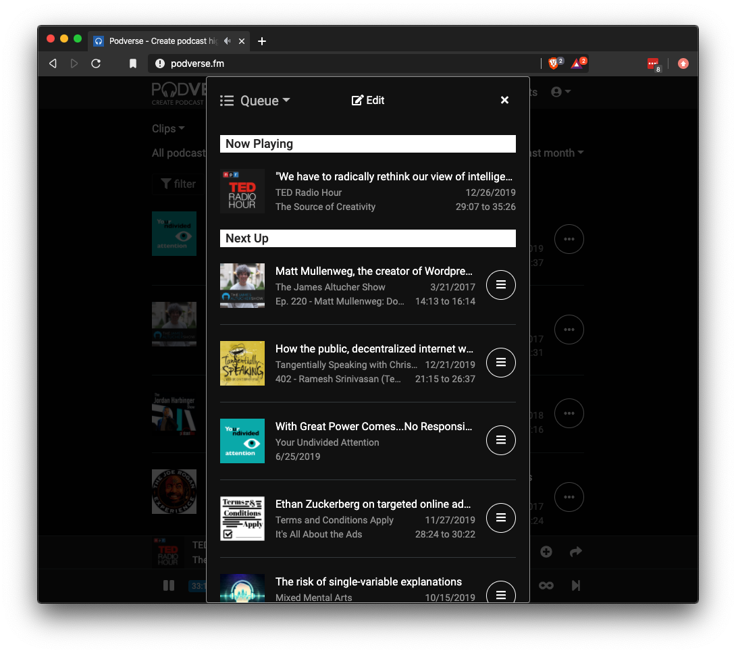
Task: Skip to the next episode in the player
Action: click(x=575, y=585)
